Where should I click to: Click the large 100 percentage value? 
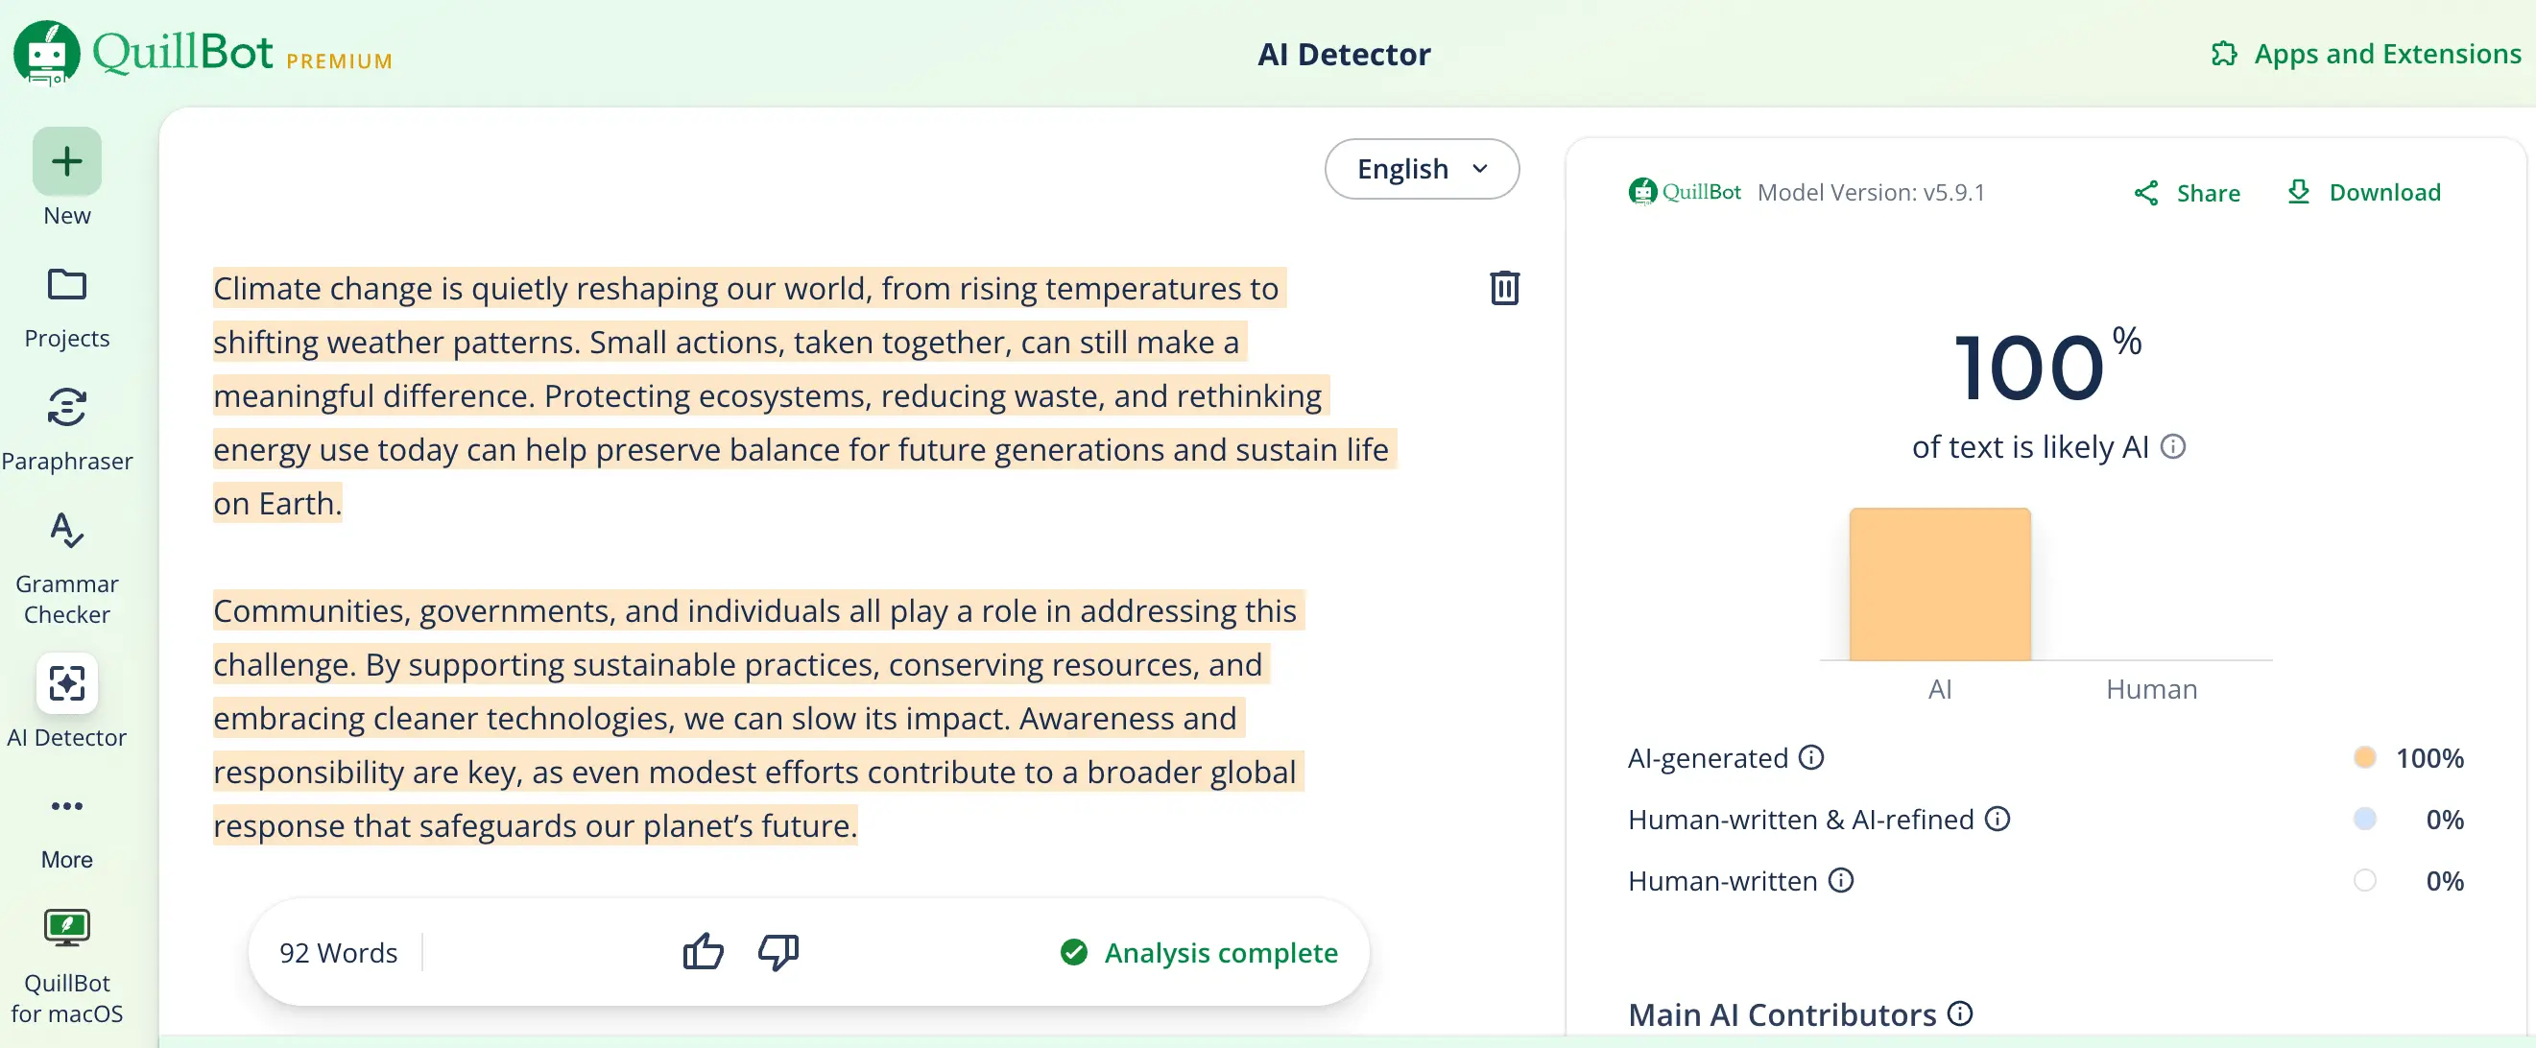2029,369
